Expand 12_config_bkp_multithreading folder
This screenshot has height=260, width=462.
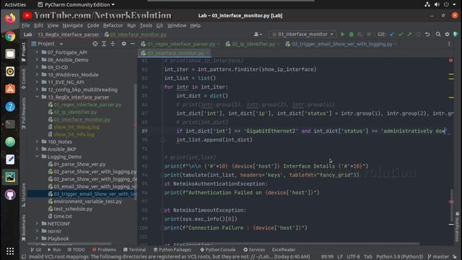37,90
